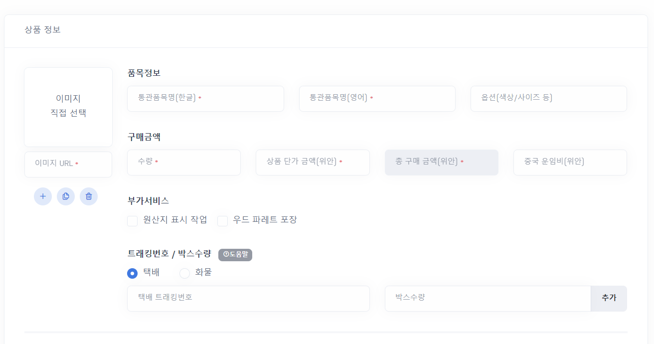
Task: Focus the 택배 트래킹번호 input
Action: 248,298
